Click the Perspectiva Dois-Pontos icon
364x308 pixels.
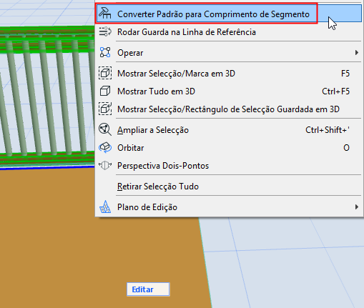click(x=105, y=165)
